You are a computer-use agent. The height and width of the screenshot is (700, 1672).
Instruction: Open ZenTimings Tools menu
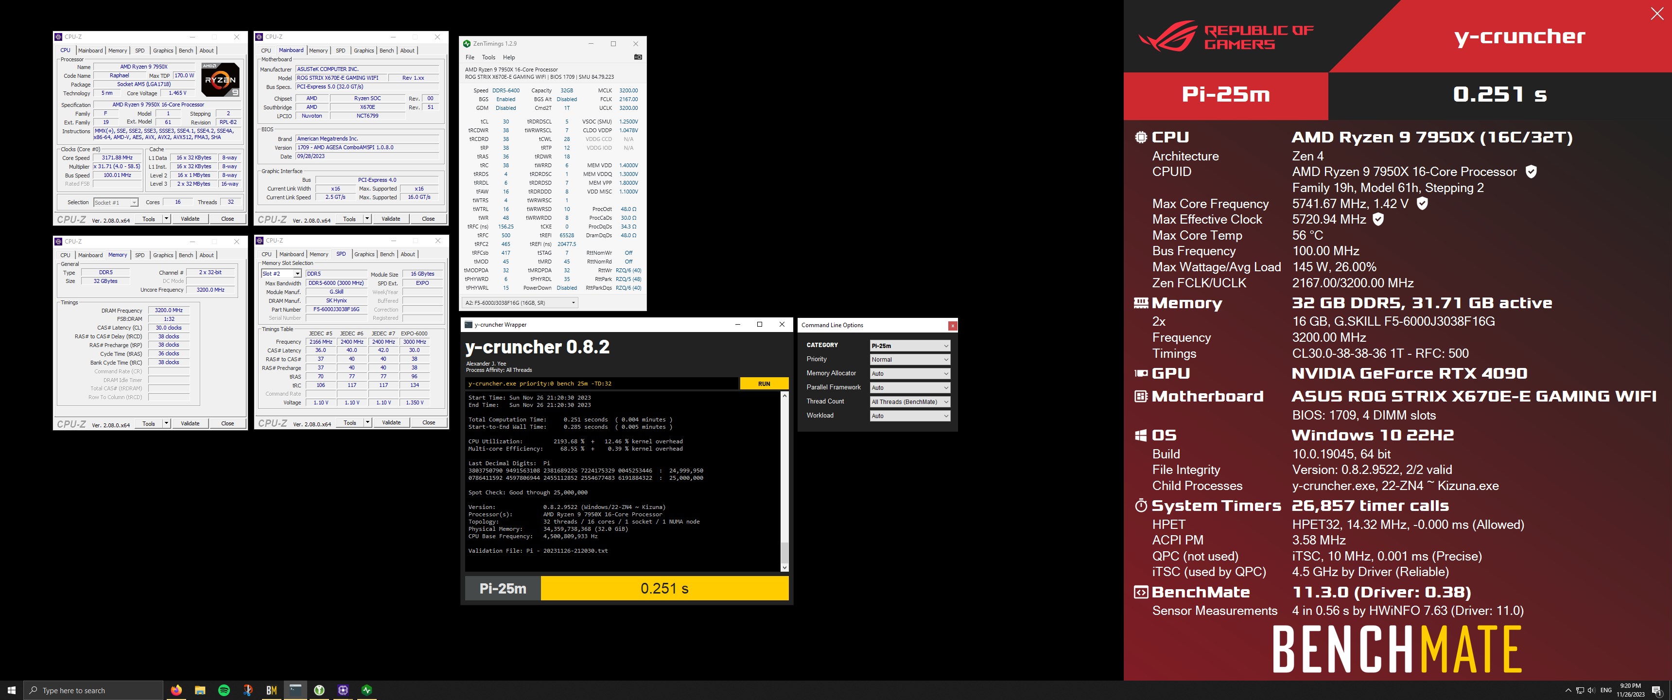[x=488, y=57]
